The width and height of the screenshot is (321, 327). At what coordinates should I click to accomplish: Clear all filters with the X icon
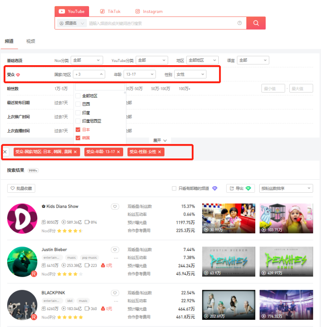pyautogui.click(x=5, y=152)
